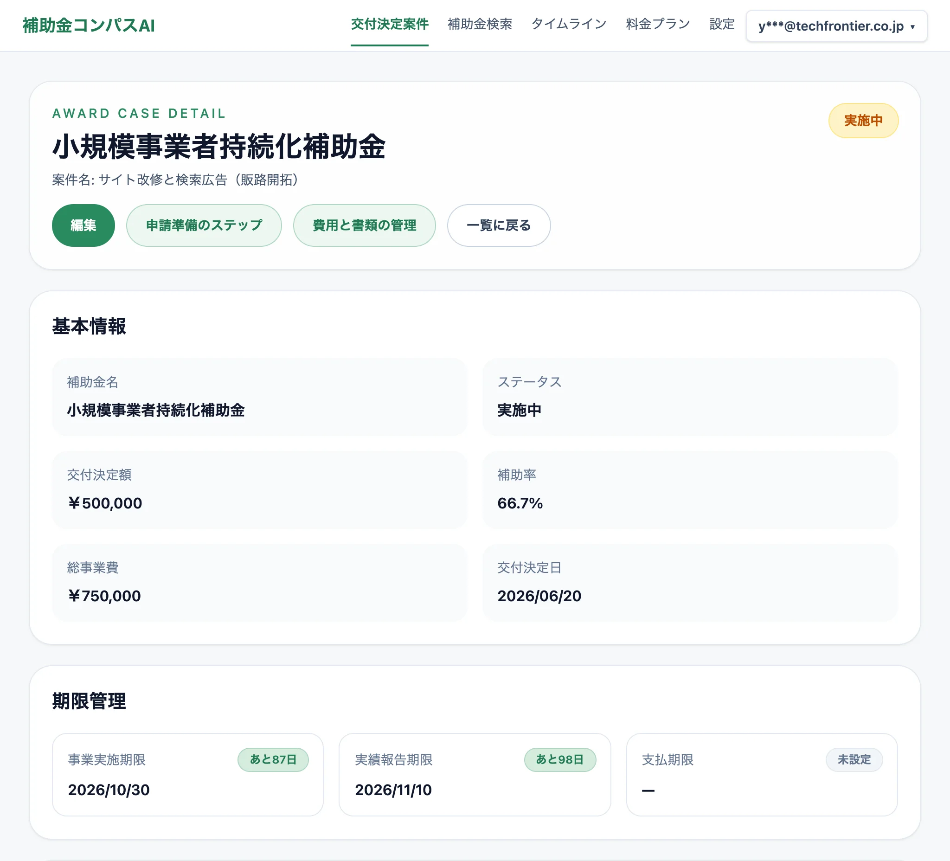Click the 総事業費 value ¥750,000

point(104,596)
